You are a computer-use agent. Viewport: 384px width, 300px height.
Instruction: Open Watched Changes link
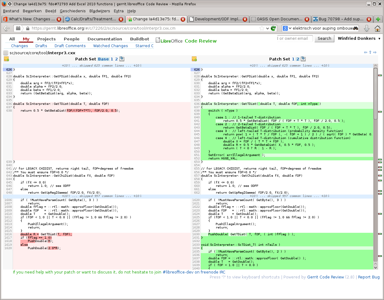point(110,46)
